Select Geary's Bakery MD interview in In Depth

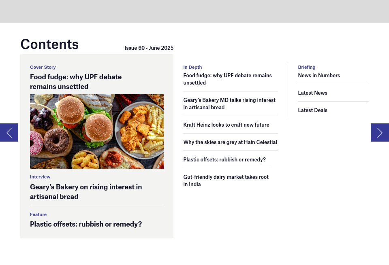coord(229,104)
